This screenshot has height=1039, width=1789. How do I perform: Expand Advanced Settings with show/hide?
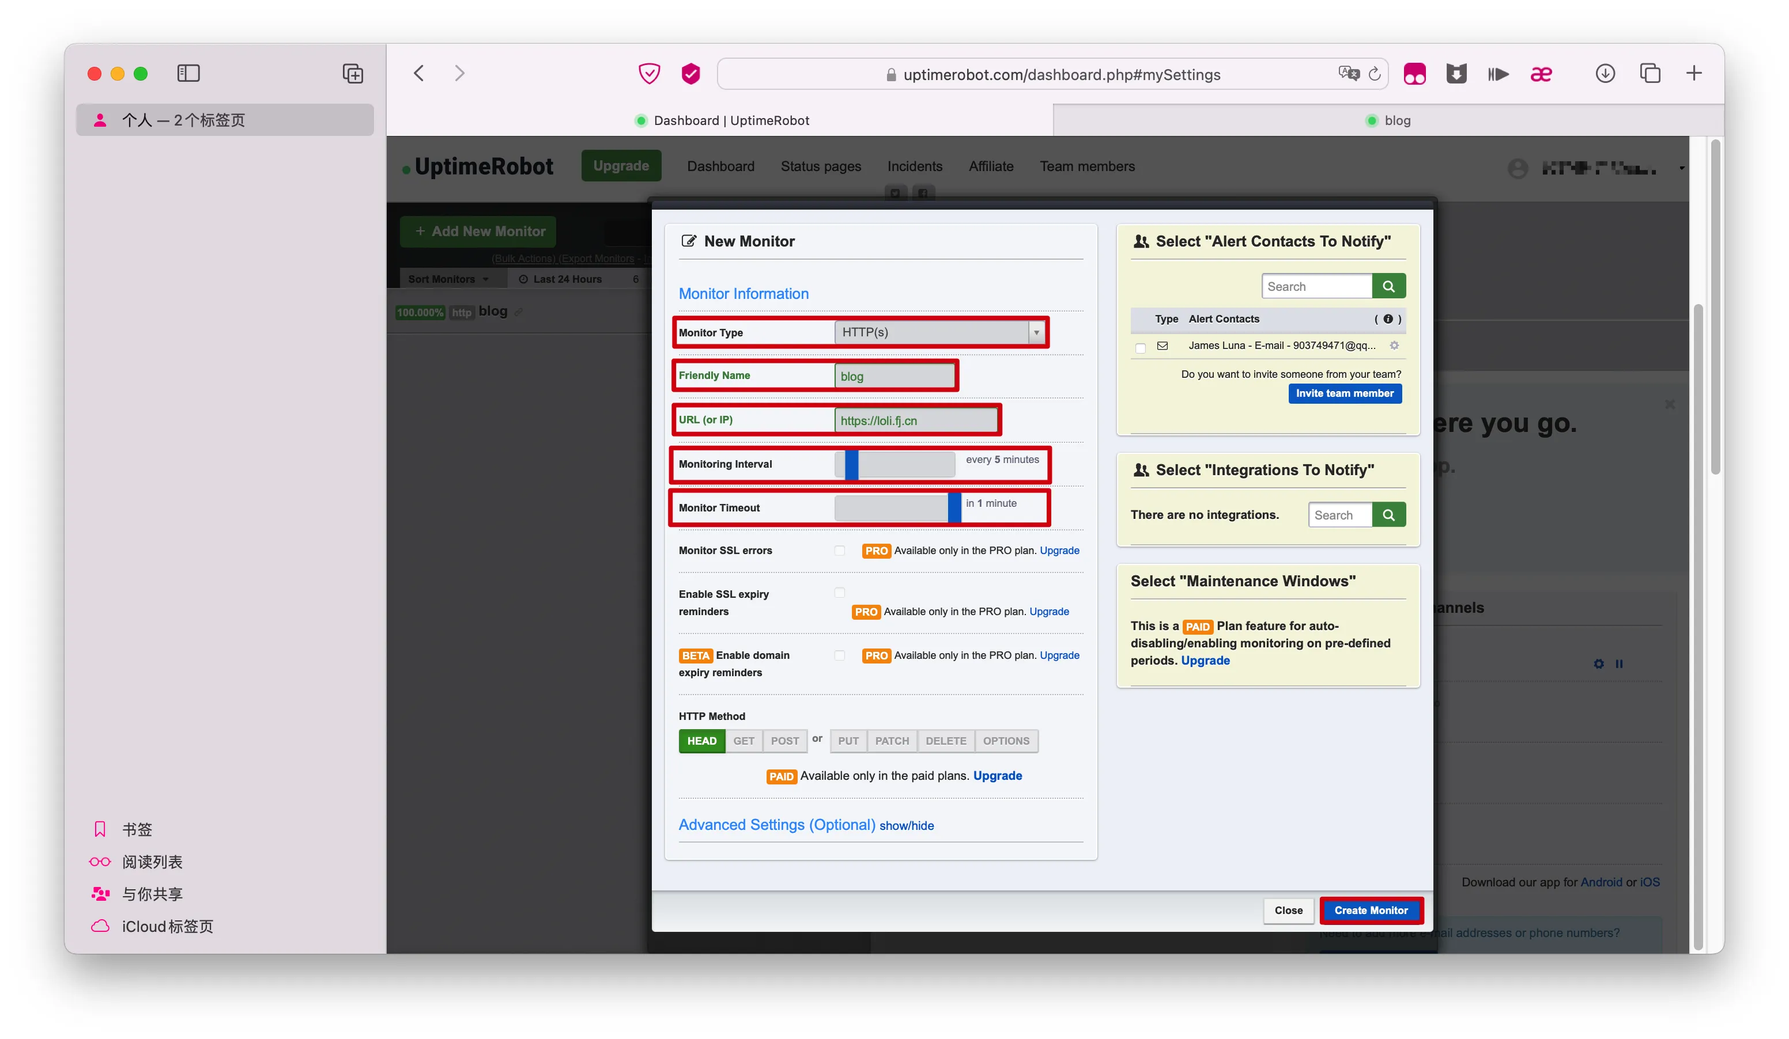pyautogui.click(x=907, y=825)
